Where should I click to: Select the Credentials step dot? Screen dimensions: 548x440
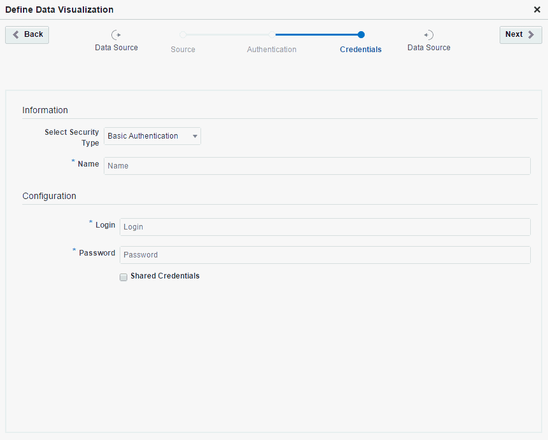pos(361,34)
